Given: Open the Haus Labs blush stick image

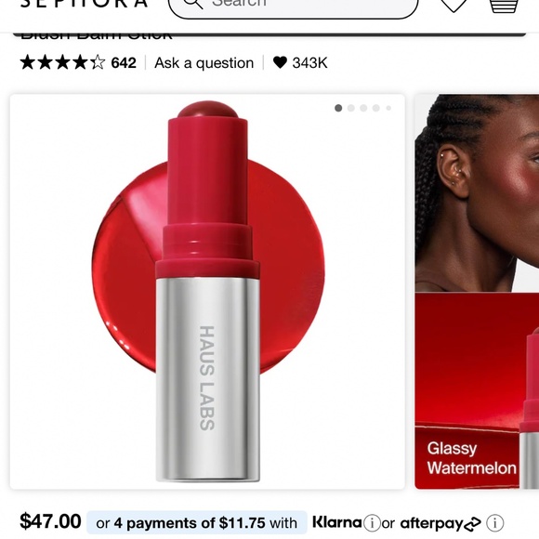Looking at the screenshot, I should 207,291.
